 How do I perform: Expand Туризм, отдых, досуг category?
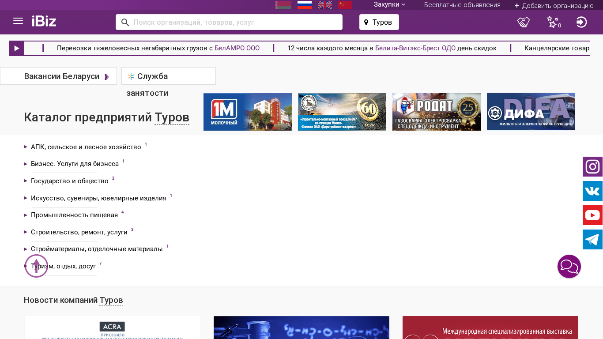click(63, 267)
